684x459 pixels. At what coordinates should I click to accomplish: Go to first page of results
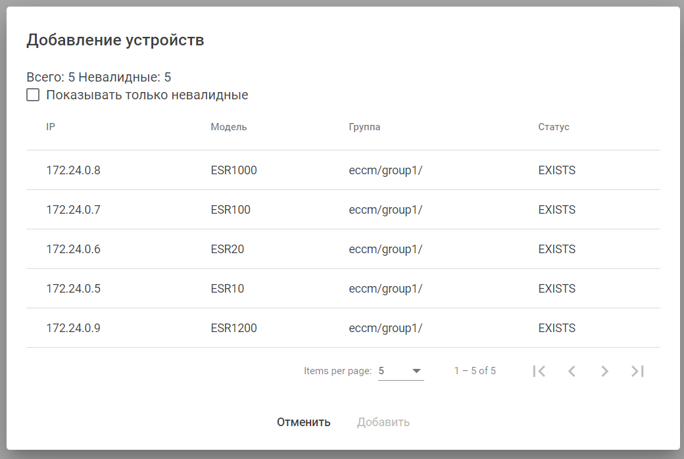(x=539, y=371)
